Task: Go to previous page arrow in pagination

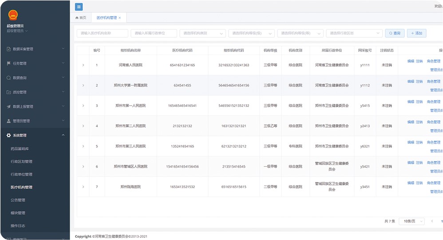Action: click(x=432, y=221)
